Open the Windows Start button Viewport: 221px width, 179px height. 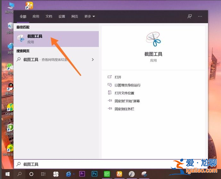click(x=8, y=174)
